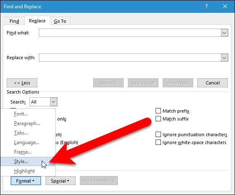Check Ignore white-space characters
The height and width of the screenshot is (195, 235).
(x=158, y=142)
